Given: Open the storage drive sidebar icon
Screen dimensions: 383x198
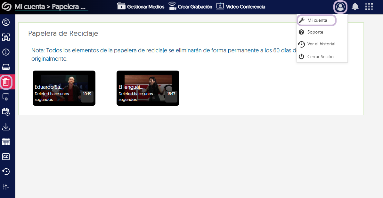Looking at the screenshot, I should 6,67.
